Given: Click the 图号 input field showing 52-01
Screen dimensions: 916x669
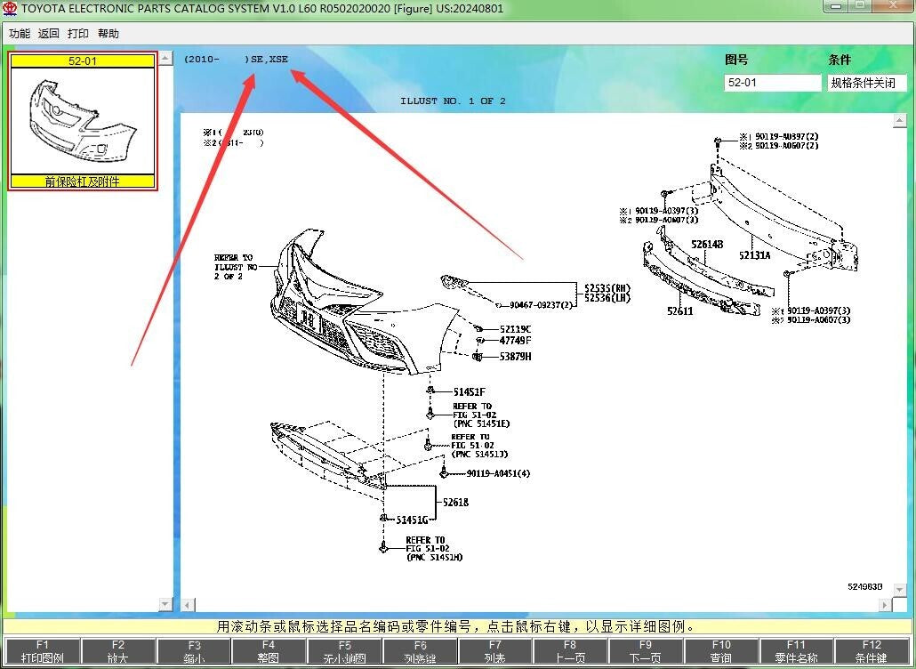Looking at the screenshot, I should 772,83.
